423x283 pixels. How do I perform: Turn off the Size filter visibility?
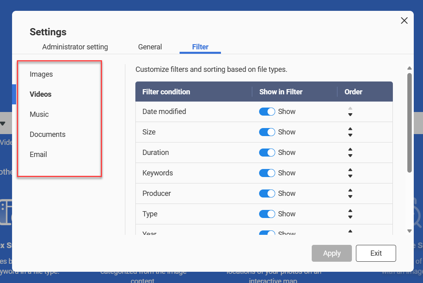tap(267, 132)
